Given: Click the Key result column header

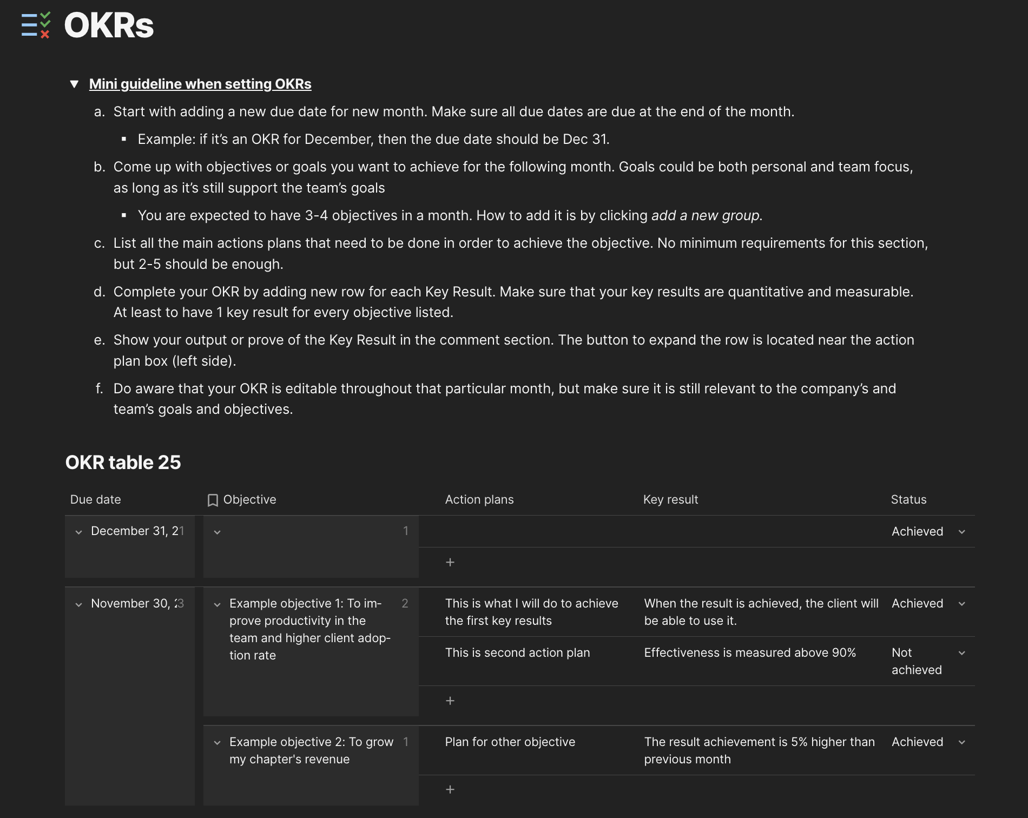Looking at the screenshot, I should [670, 499].
